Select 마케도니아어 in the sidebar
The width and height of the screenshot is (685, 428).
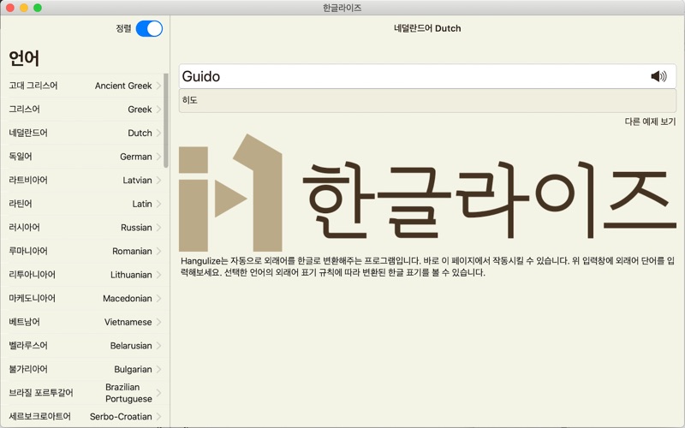(x=33, y=298)
